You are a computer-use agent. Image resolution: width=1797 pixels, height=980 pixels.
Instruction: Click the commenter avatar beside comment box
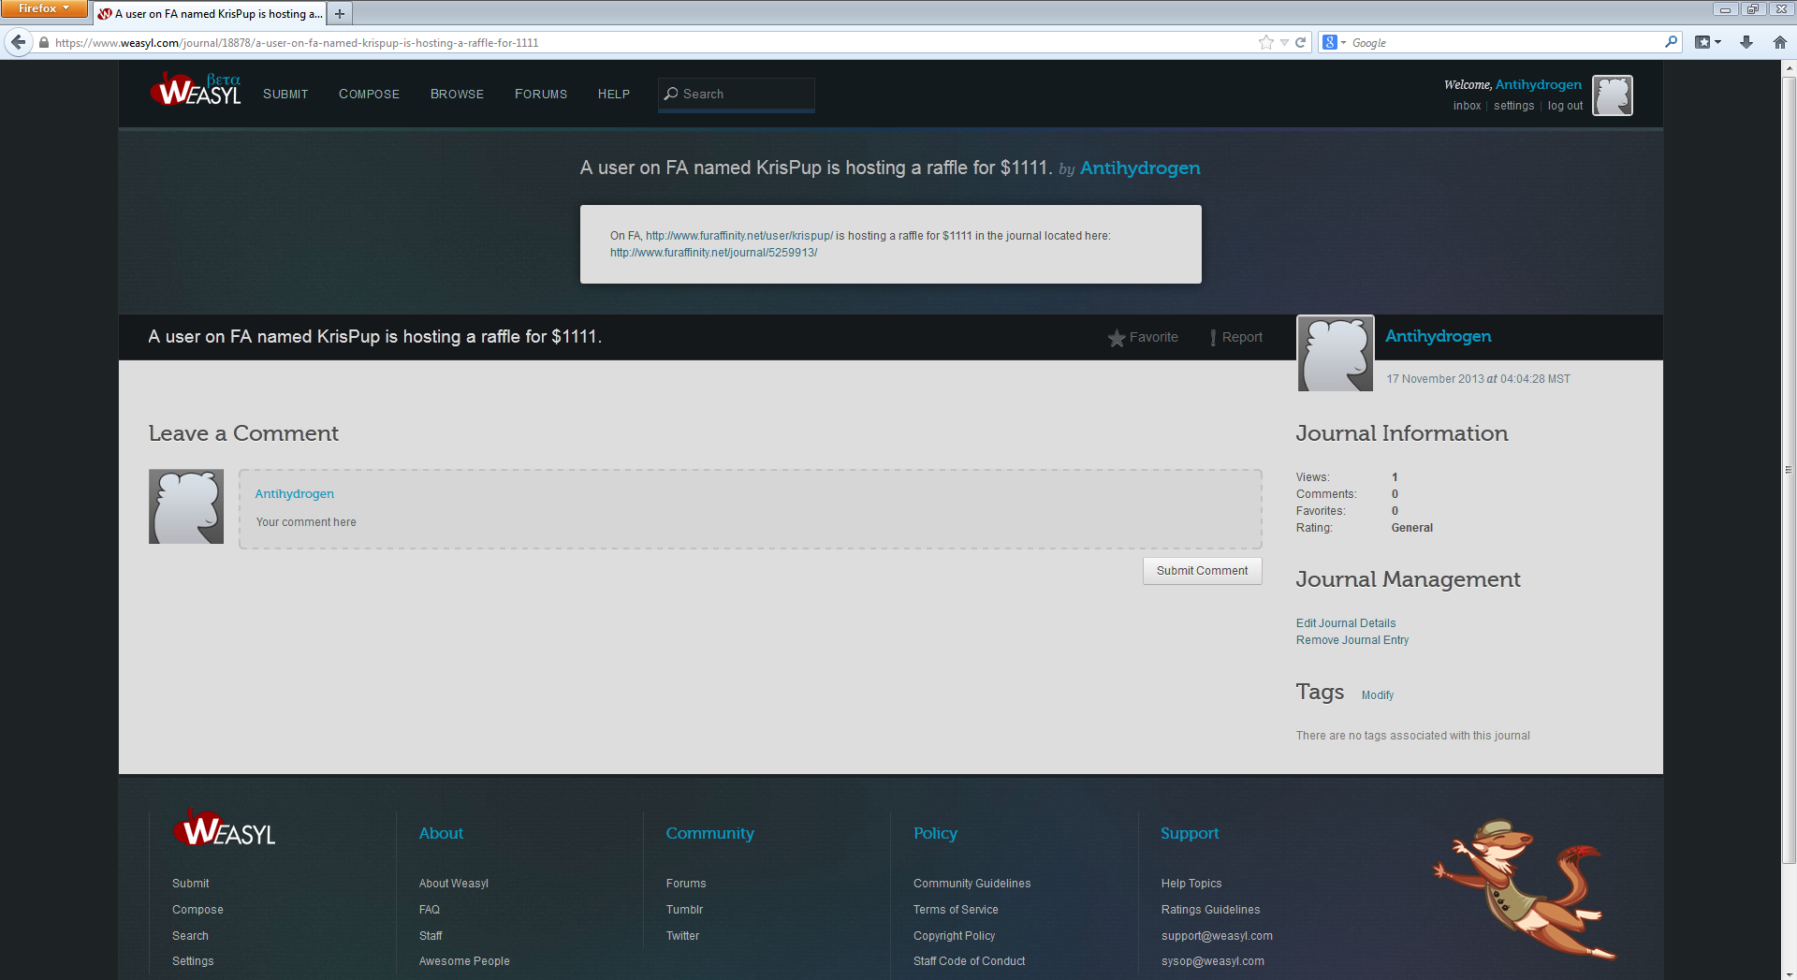pyautogui.click(x=186, y=506)
